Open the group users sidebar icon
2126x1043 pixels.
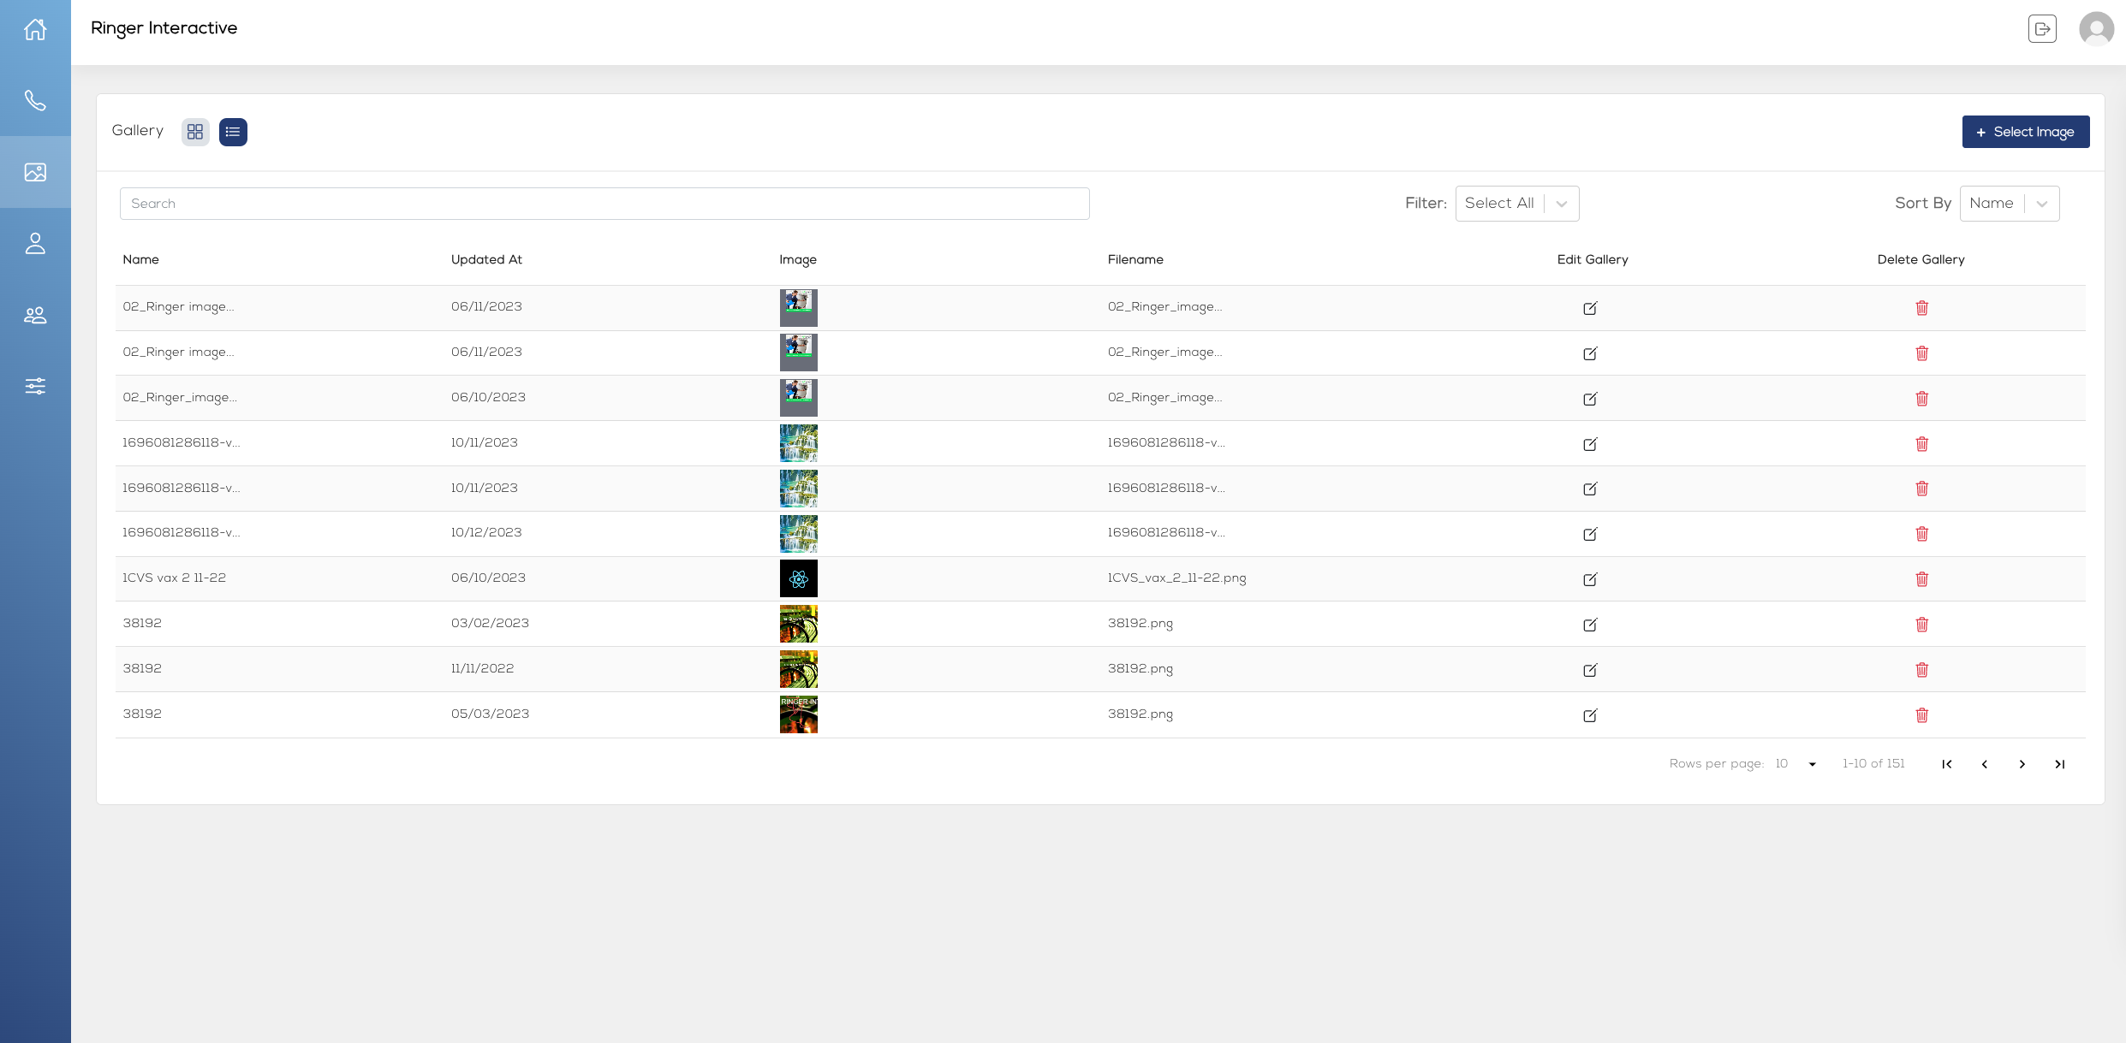pos(35,316)
